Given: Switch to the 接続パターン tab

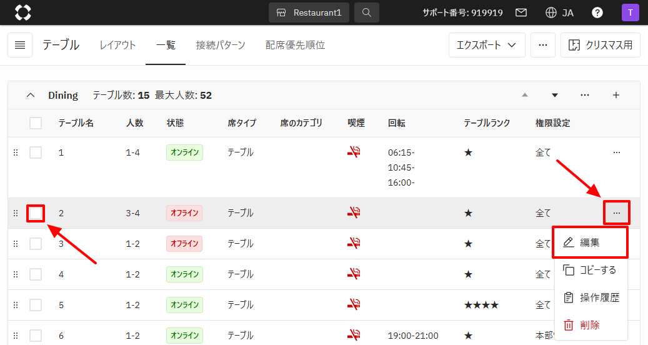Looking at the screenshot, I should click(x=221, y=45).
